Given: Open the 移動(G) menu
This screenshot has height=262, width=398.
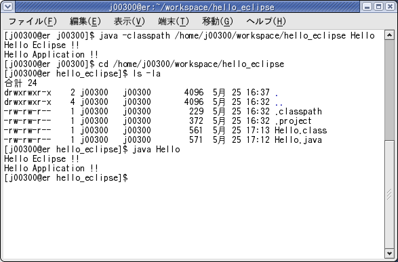Looking at the screenshot, I should click(218, 22).
